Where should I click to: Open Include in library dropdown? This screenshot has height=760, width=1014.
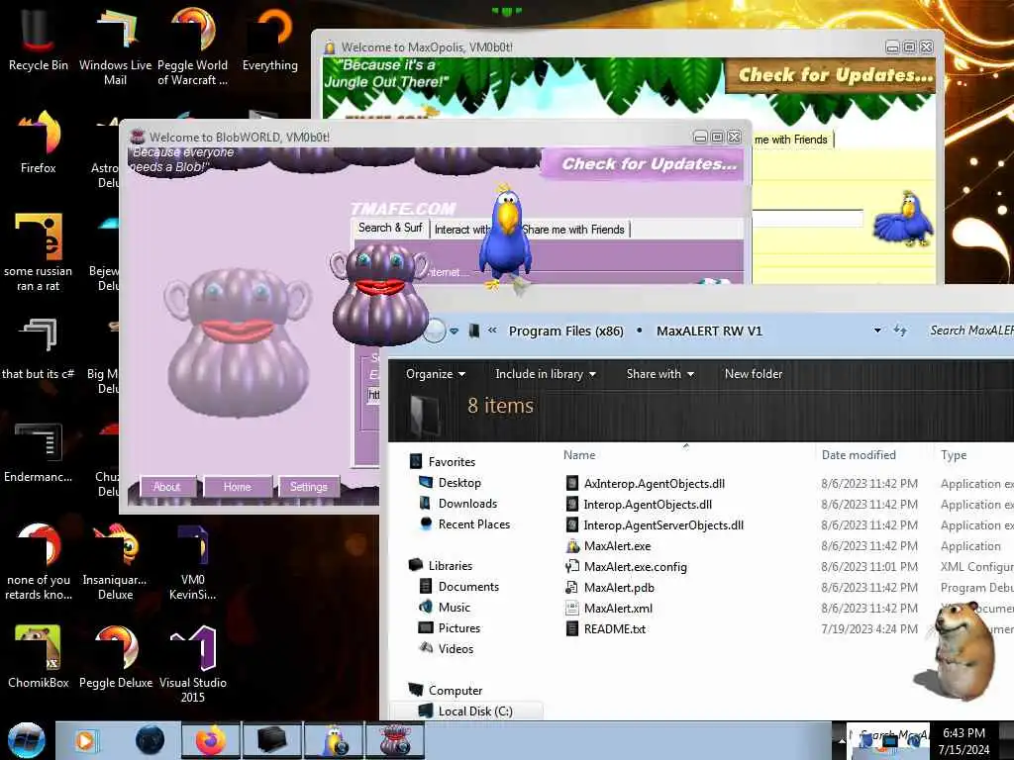[x=546, y=373]
